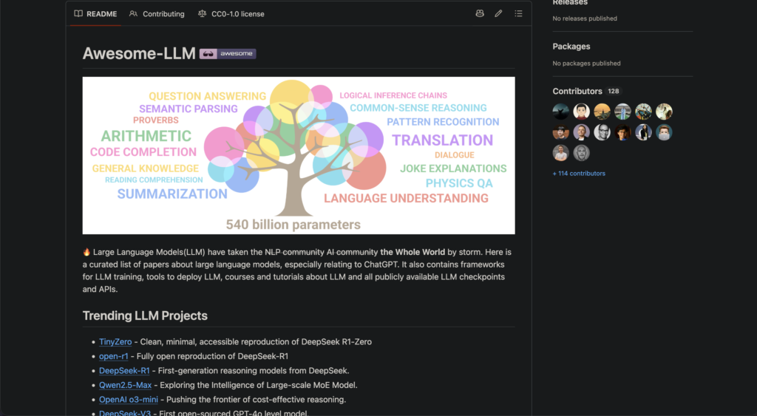
Task: Click the Awesome-LLM heading
Action: [x=139, y=53]
